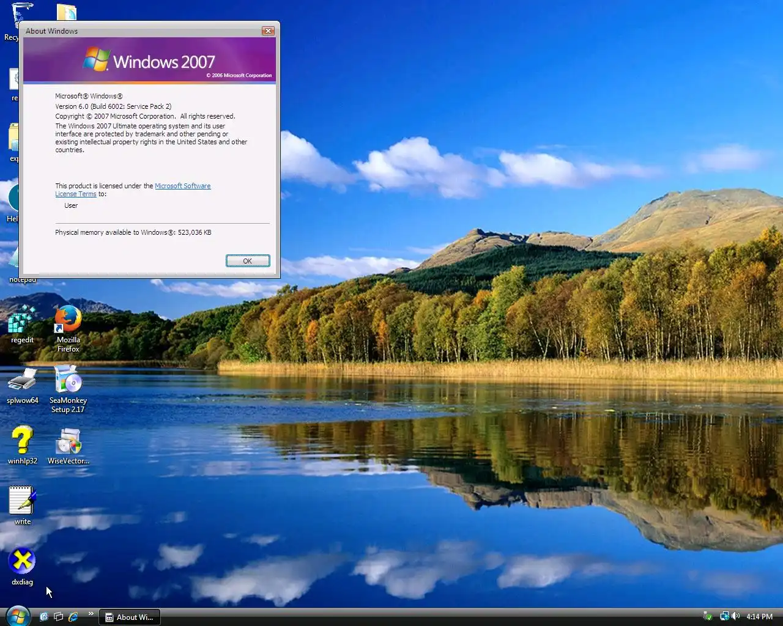783x626 pixels.
Task: Click the Safely Remove Hardware tray icon
Action: coord(708,616)
